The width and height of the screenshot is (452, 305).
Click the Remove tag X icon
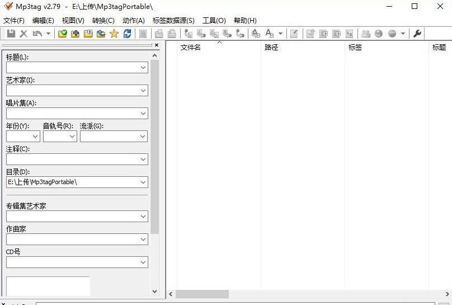24,34
